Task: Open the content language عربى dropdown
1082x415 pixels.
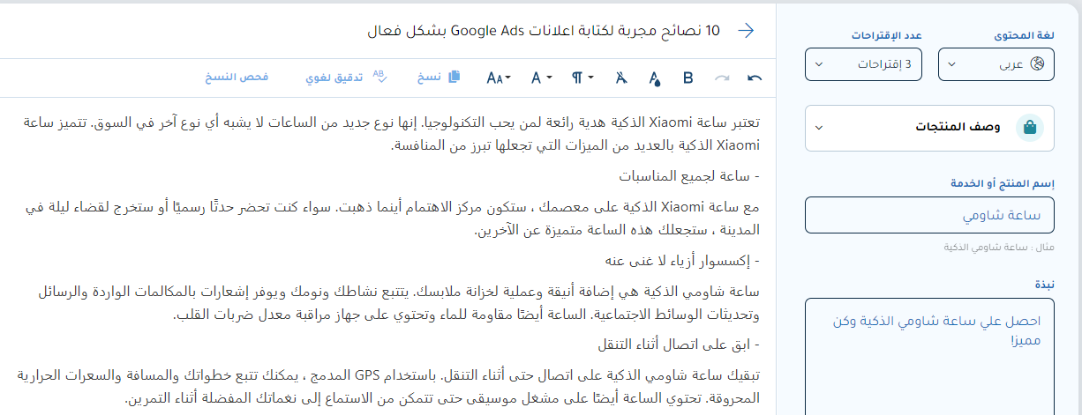Action: coord(996,64)
